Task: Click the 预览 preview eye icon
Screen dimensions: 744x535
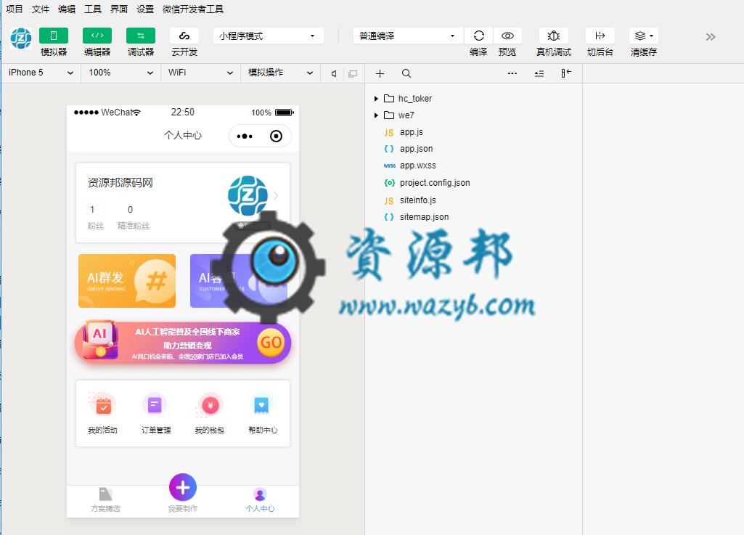Action: [507, 36]
